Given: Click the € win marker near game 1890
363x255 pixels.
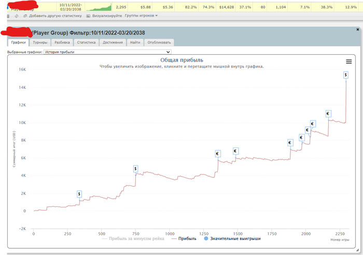Looking at the screenshot, I should click(x=290, y=143).
